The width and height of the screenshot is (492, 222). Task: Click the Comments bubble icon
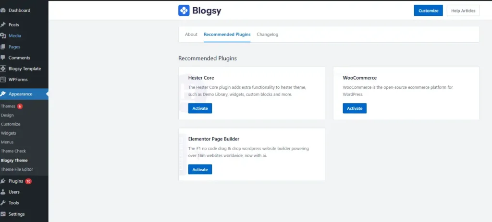(3, 58)
